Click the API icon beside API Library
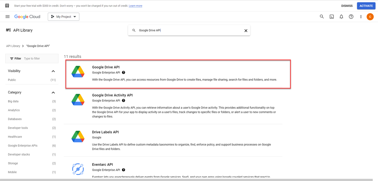 8,30
